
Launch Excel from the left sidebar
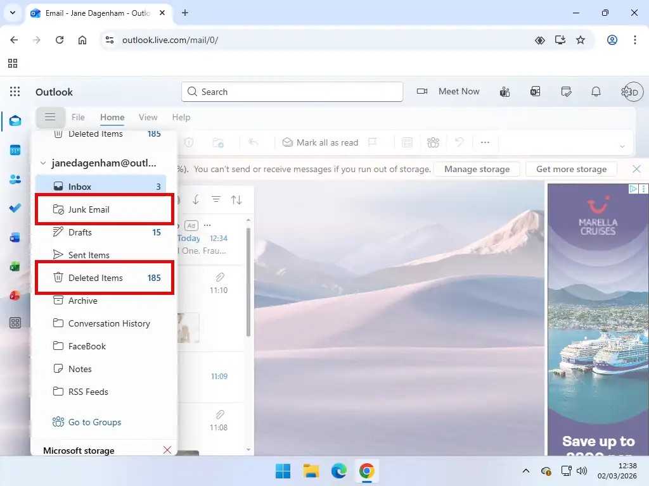click(15, 266)
